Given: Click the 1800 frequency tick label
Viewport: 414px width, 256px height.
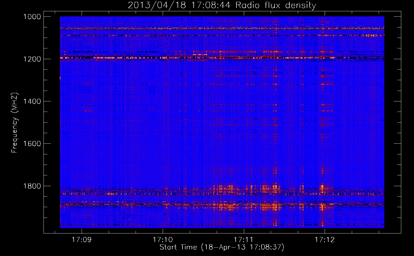Looking at the screenshot, I should click(x=32, y=186).
